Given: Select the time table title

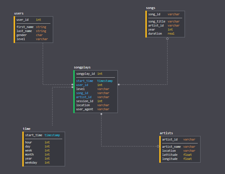Looking at the screenshot, I should click(27, 129).
